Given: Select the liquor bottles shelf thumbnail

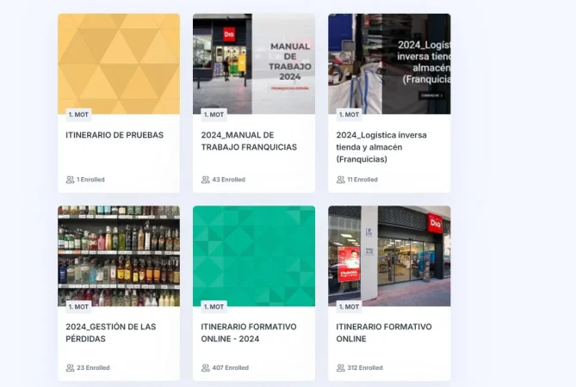Looking at the screenshot, I should (119, 256).
